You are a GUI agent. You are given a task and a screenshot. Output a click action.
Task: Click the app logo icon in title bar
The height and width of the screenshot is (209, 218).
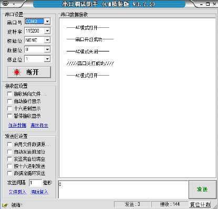6,4
